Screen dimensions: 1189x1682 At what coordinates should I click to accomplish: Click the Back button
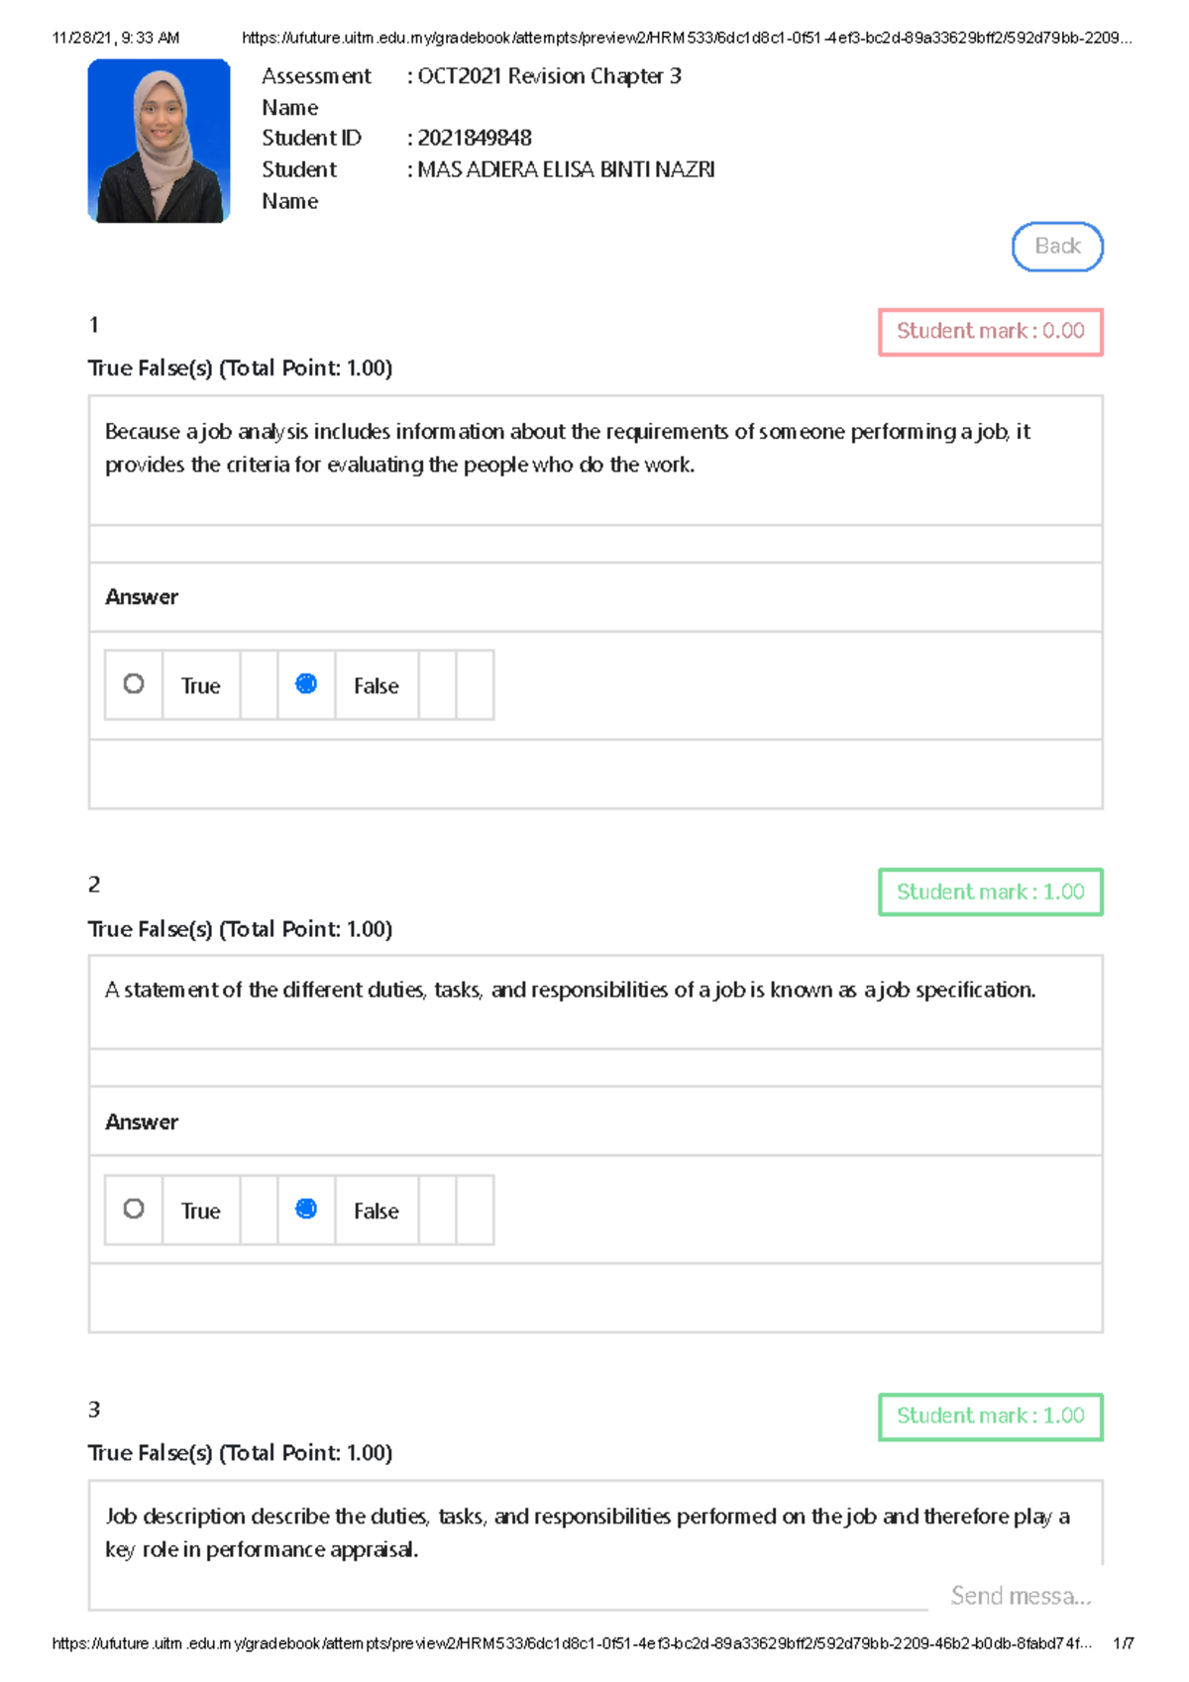pos(1056,246)
